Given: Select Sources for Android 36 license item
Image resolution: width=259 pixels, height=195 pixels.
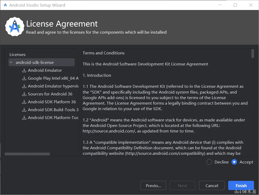Looking at the screenshot, I should (x=50, y=94).
